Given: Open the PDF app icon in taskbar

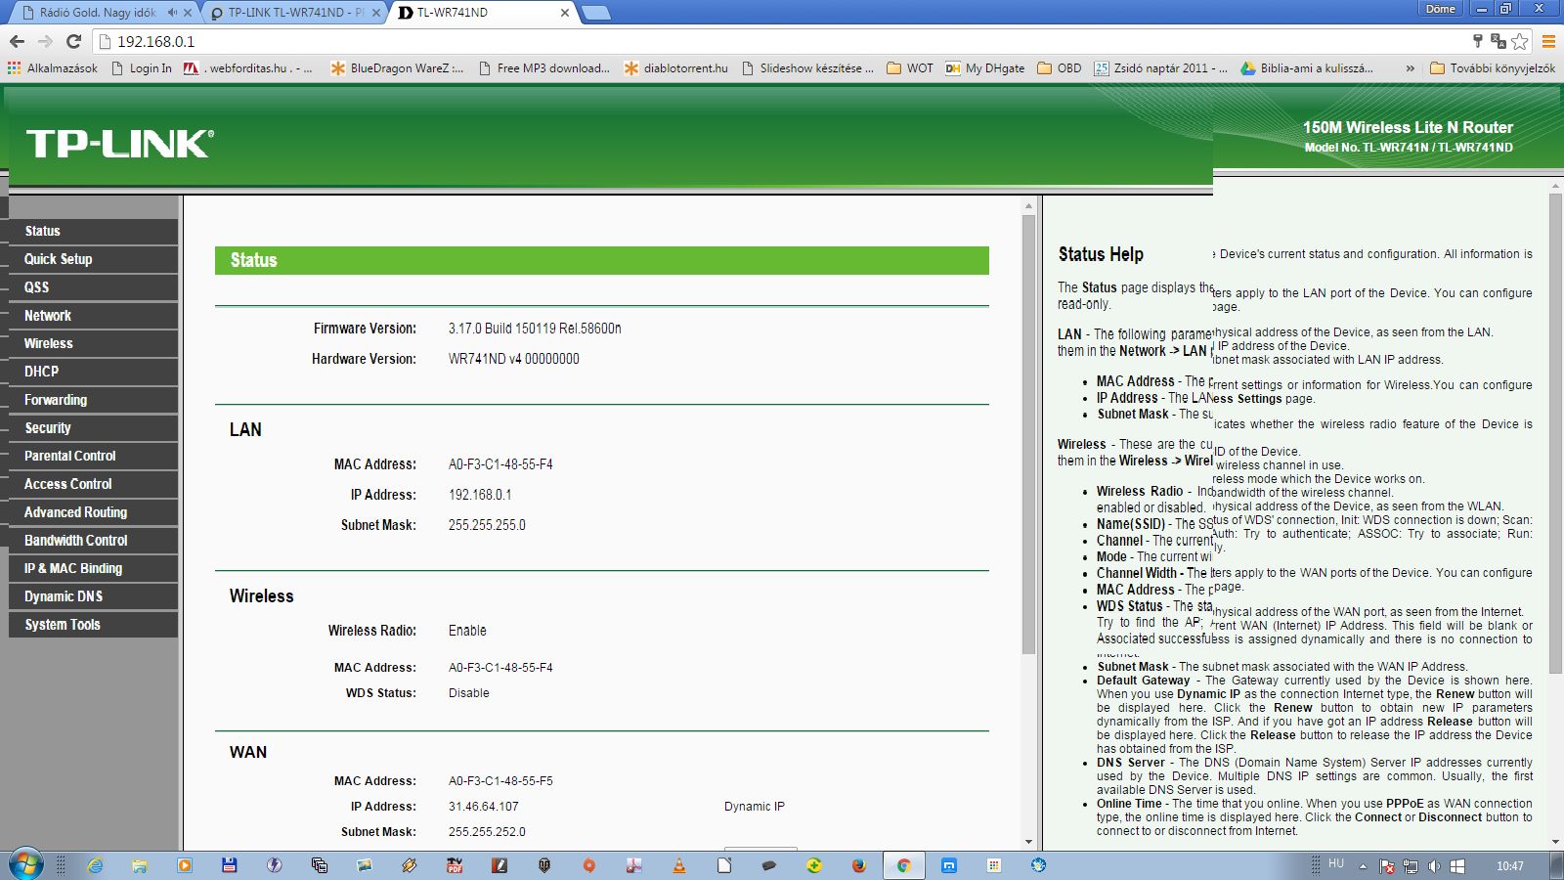Looking at the screenshot, I should 455,865.
